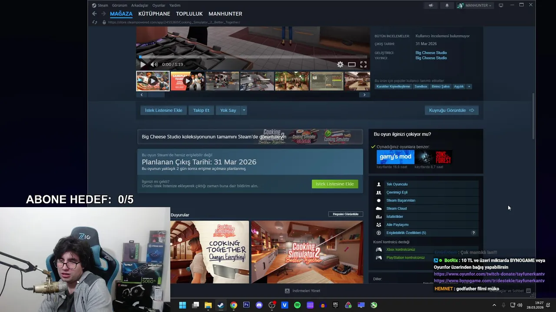Go forward with Steam forward arrow
This screenshot has height=312, width=556.
pyautogui.click(x=103, y=14)
